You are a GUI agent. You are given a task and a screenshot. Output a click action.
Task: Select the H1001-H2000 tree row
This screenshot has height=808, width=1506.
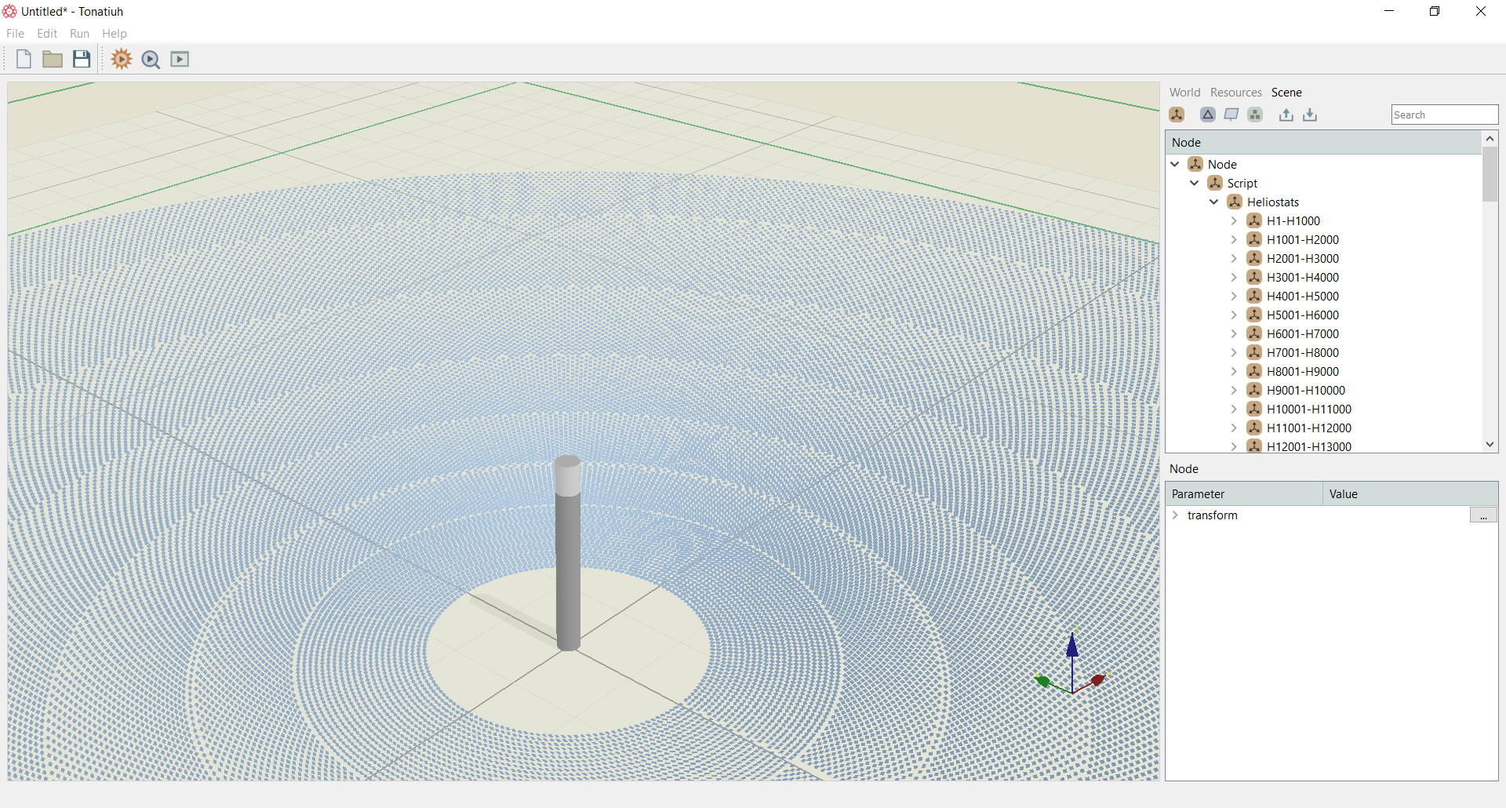(1302, 239)
